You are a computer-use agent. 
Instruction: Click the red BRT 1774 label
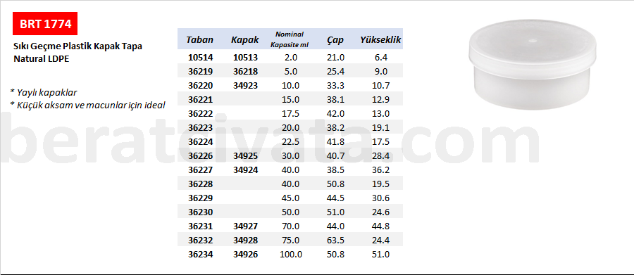coord(45,24)
